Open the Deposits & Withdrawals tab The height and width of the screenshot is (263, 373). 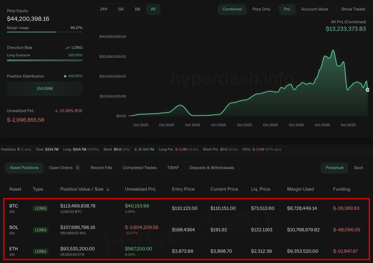[x=212, y=168]
